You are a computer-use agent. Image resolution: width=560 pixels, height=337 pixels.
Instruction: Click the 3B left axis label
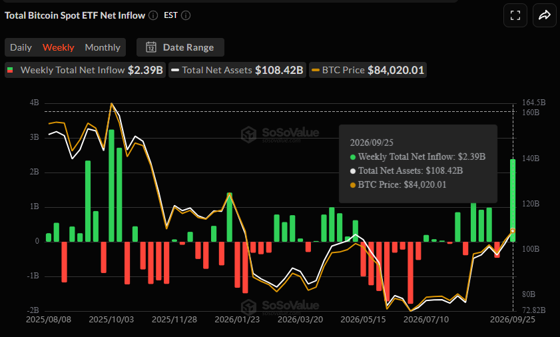pyautogui.click(x=34, y=137)
